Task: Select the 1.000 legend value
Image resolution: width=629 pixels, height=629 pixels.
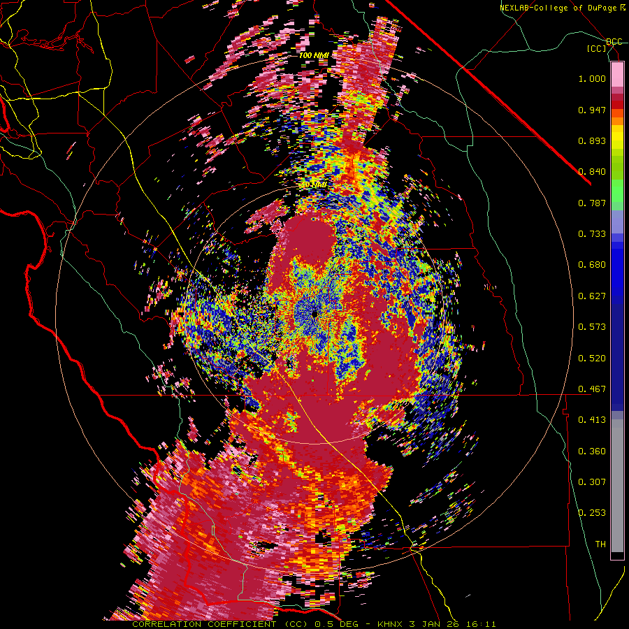Action: 592,78
